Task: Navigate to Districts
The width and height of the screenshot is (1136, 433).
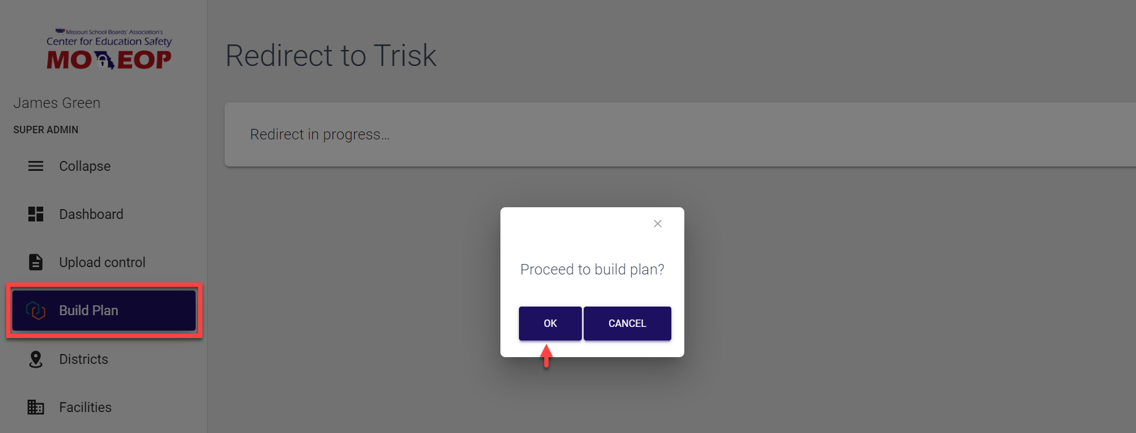Action: [83, 359]
